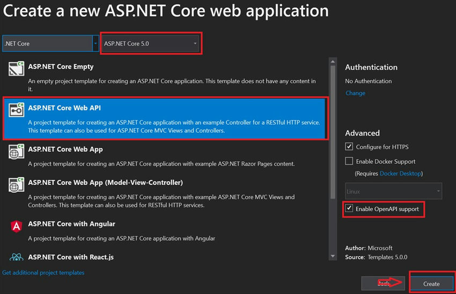456x294 pixels.
Task: Click the Razor Pages description text
Action: pyautogui.click(x=161, y=164)
